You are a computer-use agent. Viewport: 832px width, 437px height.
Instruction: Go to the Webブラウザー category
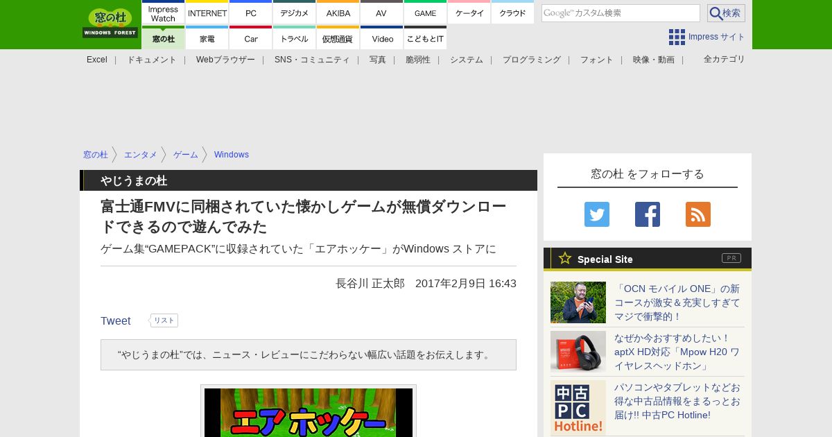[x=225, y=60]
